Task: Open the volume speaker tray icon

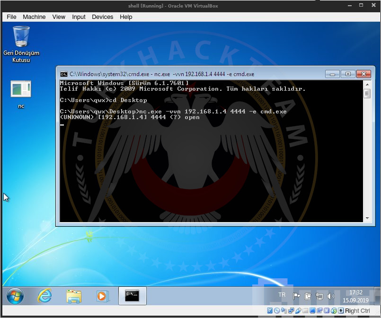Action: (x=330, y=296)
